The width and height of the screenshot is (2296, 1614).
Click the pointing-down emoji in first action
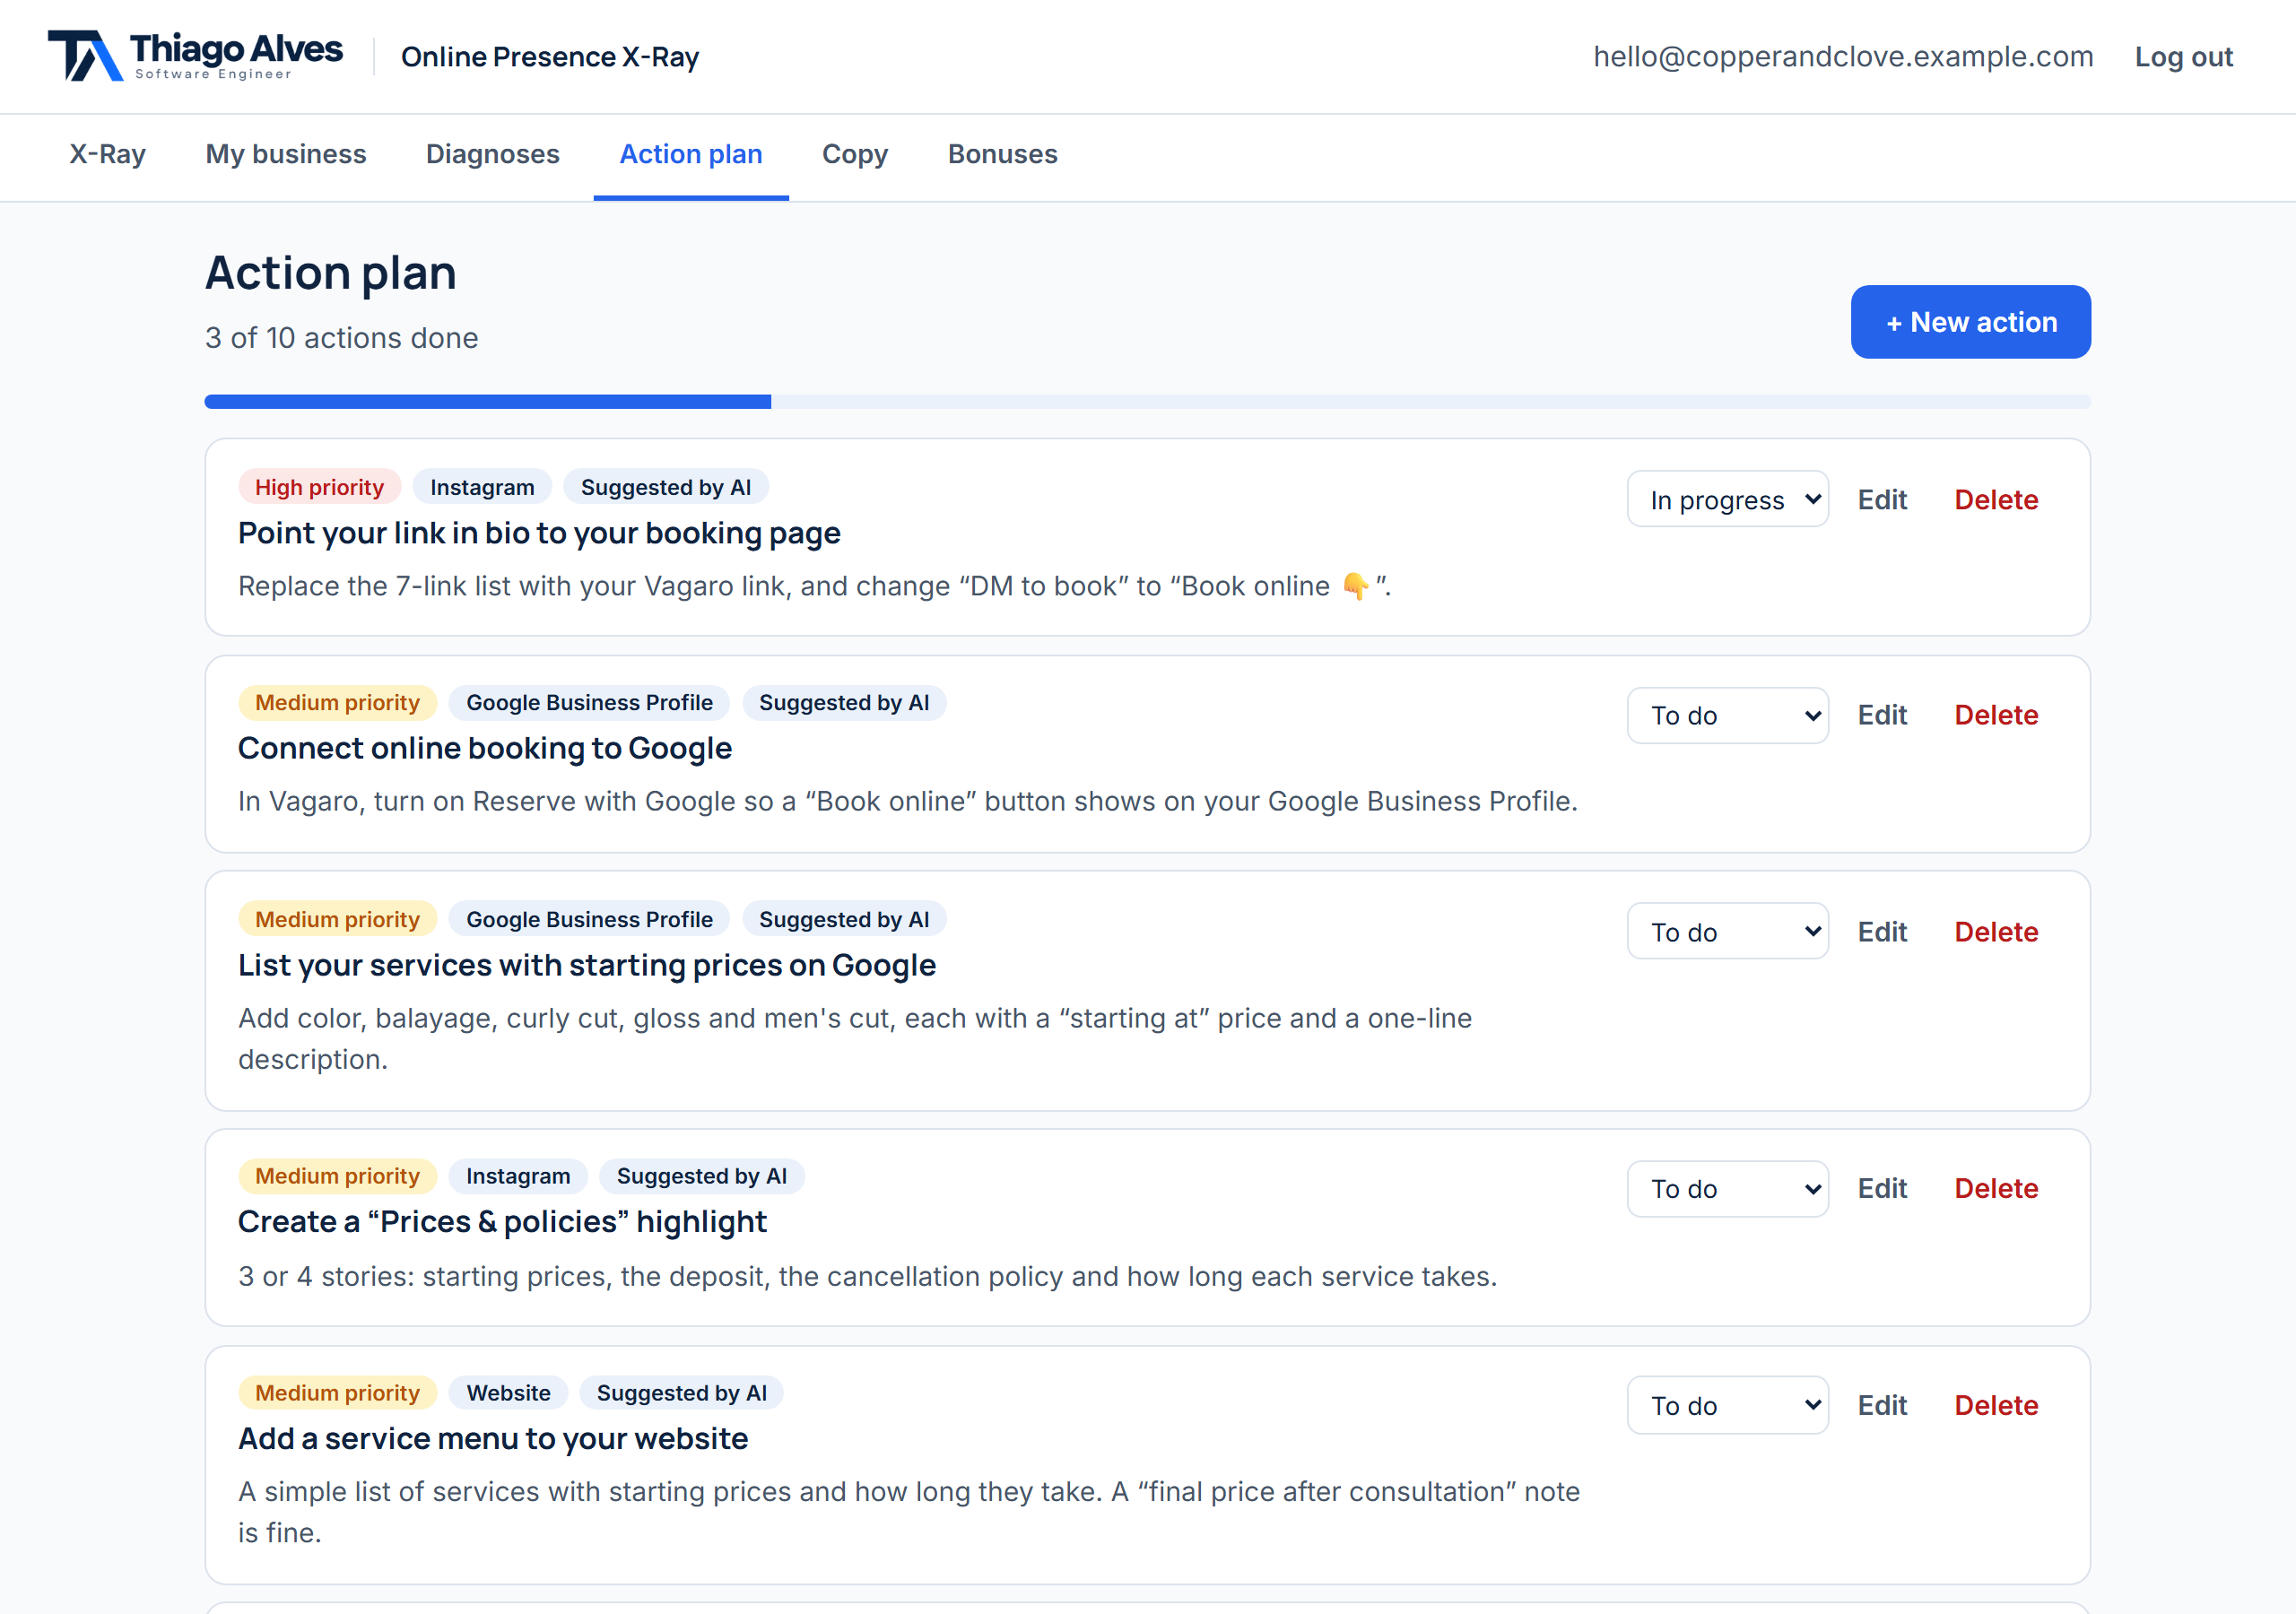point(1355,586)
